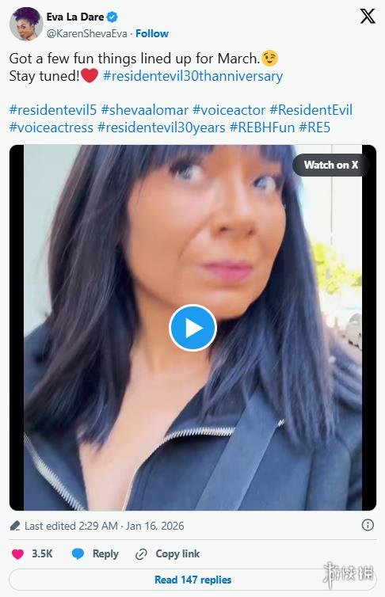
Task: Open Eva La Dare's profile avatar
Action: 26,24
